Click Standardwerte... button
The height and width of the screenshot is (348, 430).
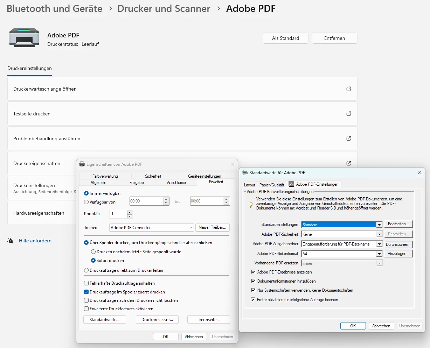pyautogui.click(x=105, y=320)
